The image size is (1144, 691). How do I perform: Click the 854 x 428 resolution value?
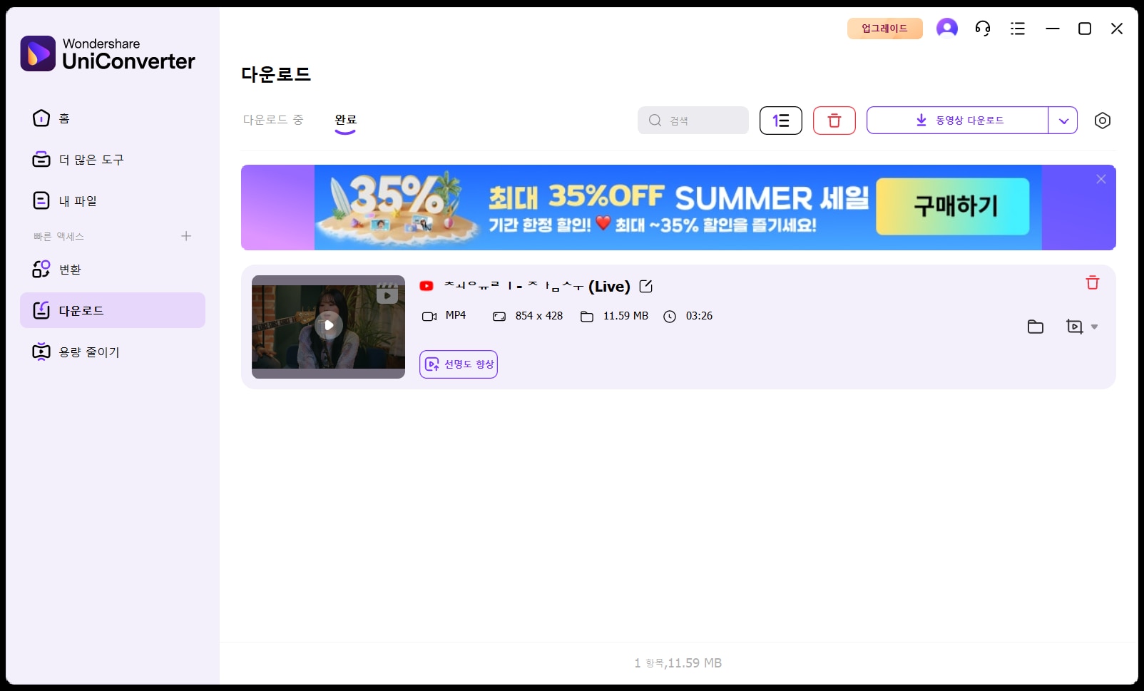click(x=539, y=315)
